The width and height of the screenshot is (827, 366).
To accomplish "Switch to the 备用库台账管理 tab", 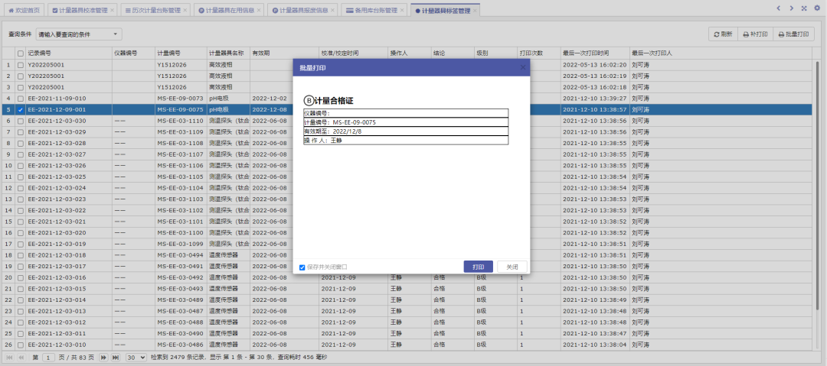I will pyautogui.click(x=372, y=10).
